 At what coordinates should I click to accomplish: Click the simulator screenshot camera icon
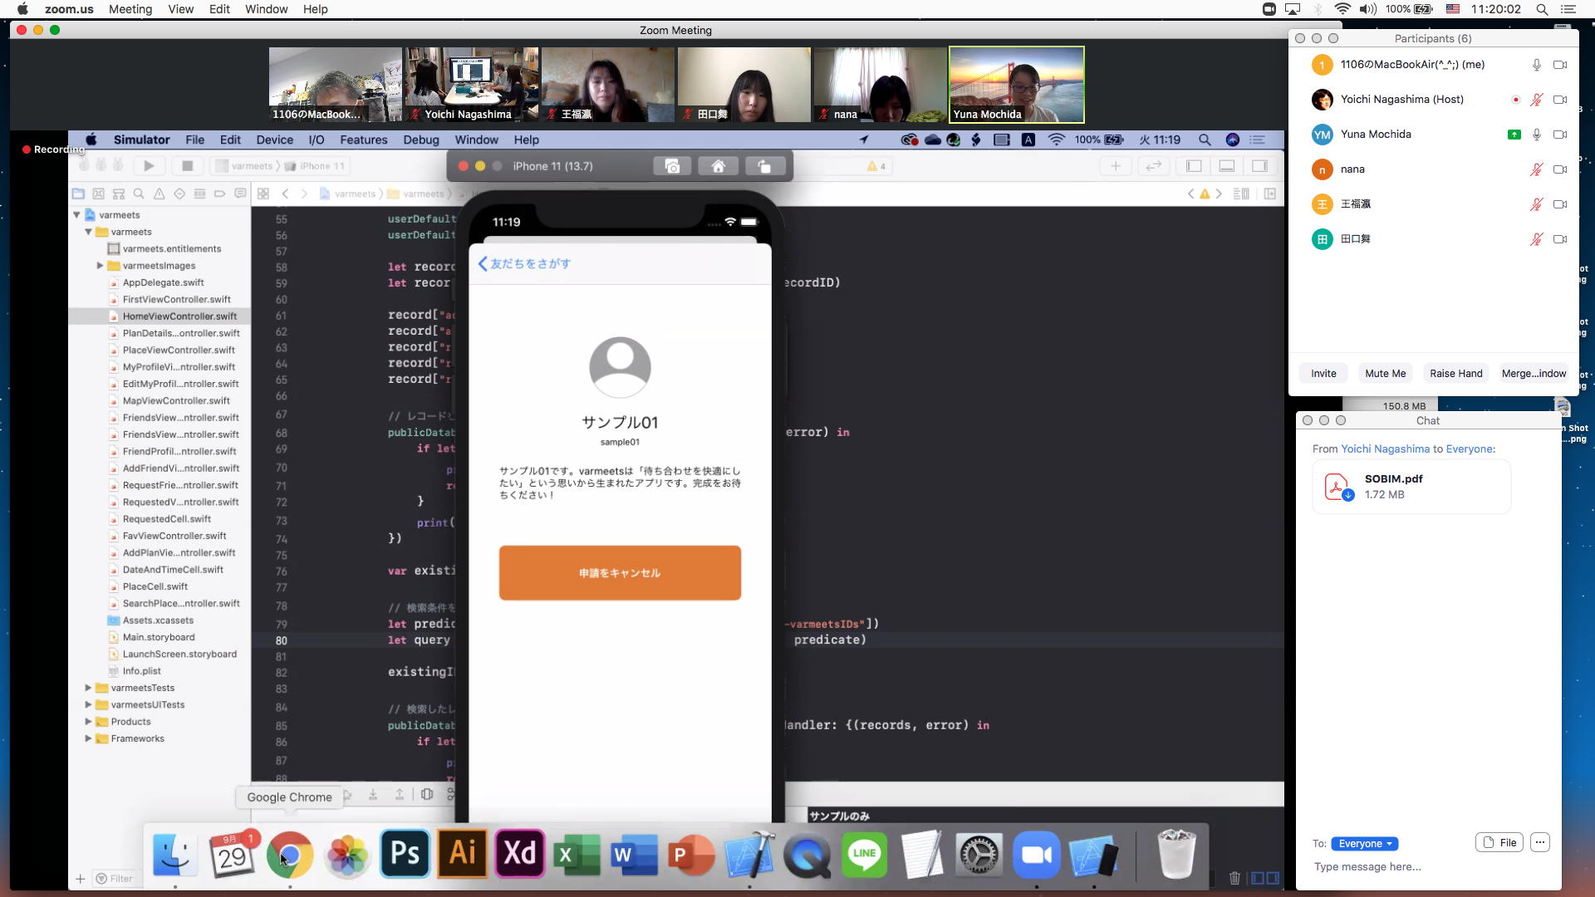pos(672,166)
